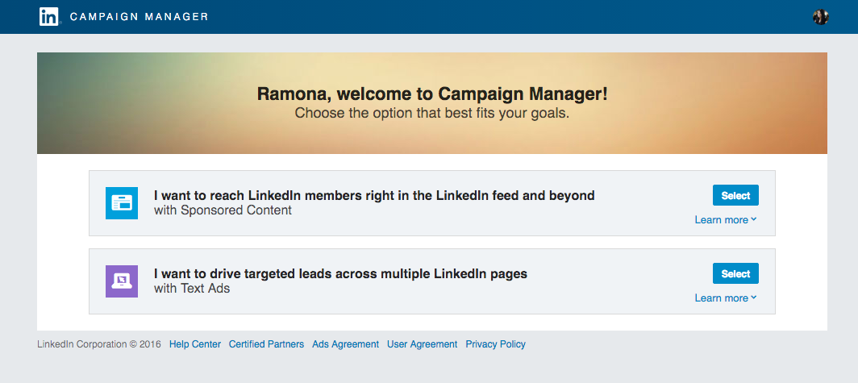
Task: Open the Help Center link
Action: click(x=195, y=344)
